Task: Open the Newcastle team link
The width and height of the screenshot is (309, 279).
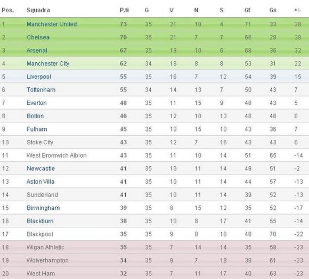Action: (x=41, y=169)
